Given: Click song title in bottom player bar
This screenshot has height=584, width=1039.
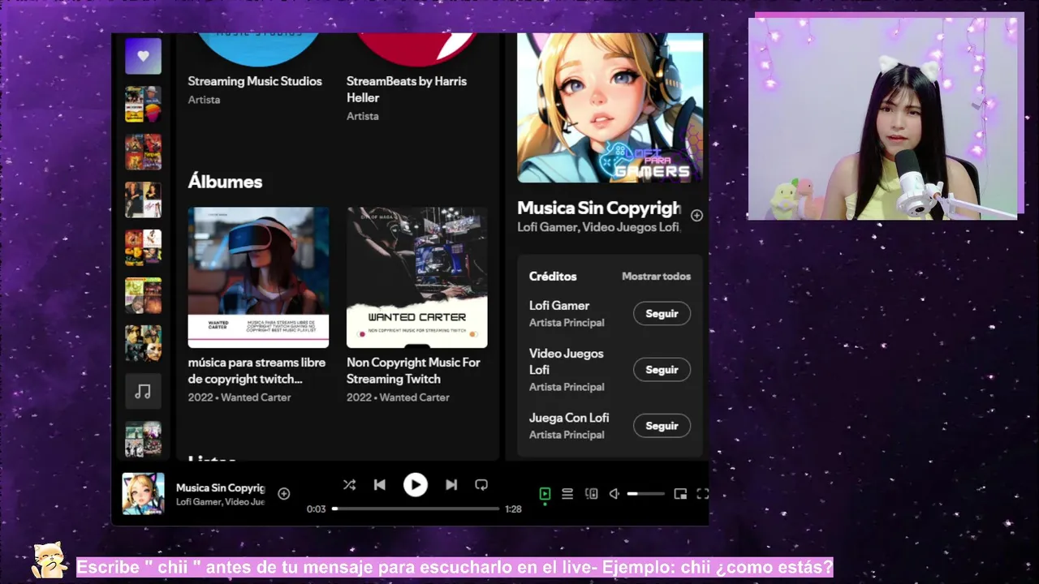Looking at the screenshot, I should click(x=221, y=487).
